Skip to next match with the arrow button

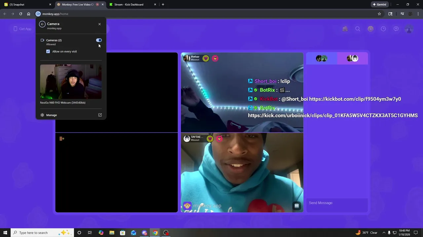coord(296,206)
